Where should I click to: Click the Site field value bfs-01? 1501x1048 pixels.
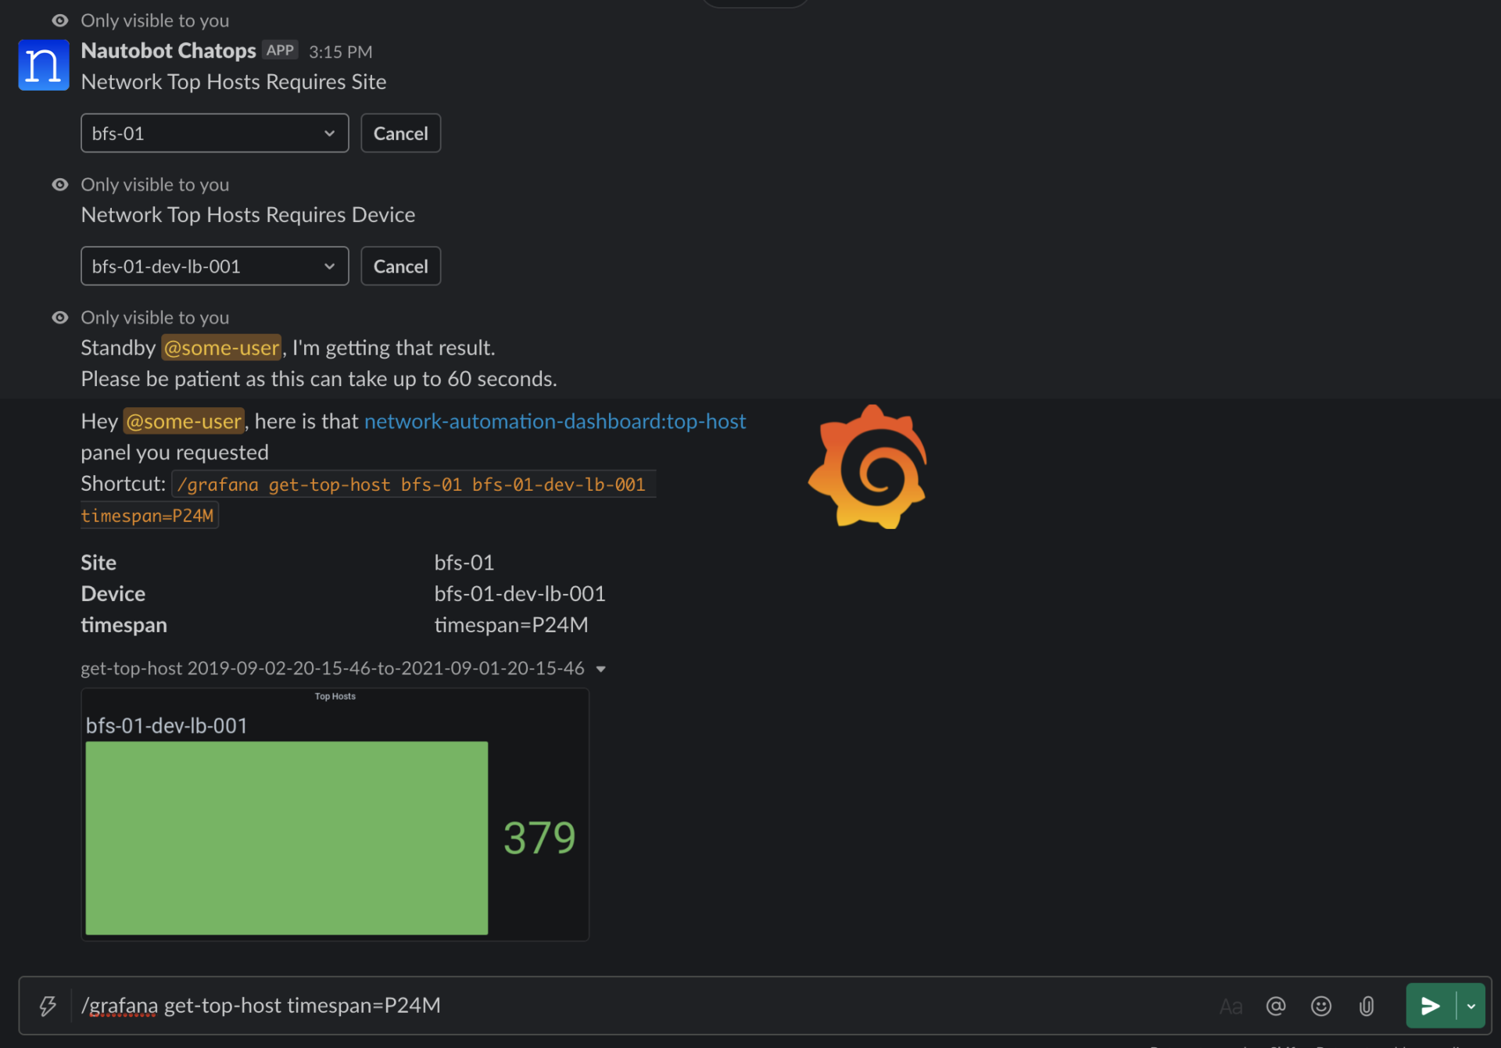click(x=464, y=563)
